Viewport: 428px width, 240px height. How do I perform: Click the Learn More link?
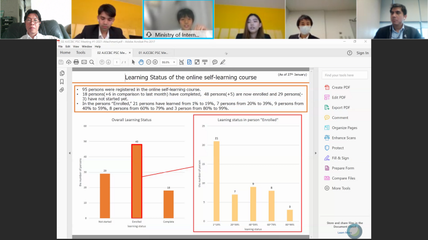(x=344, y=233)
